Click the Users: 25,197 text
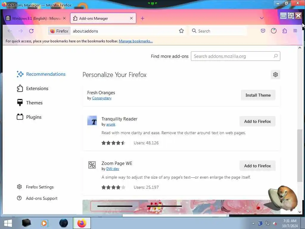The height and width of the screenshot is (229, 305). point(146,187)
